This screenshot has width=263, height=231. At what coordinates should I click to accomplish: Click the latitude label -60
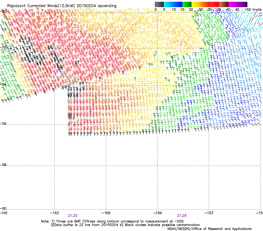pos(3,209)
